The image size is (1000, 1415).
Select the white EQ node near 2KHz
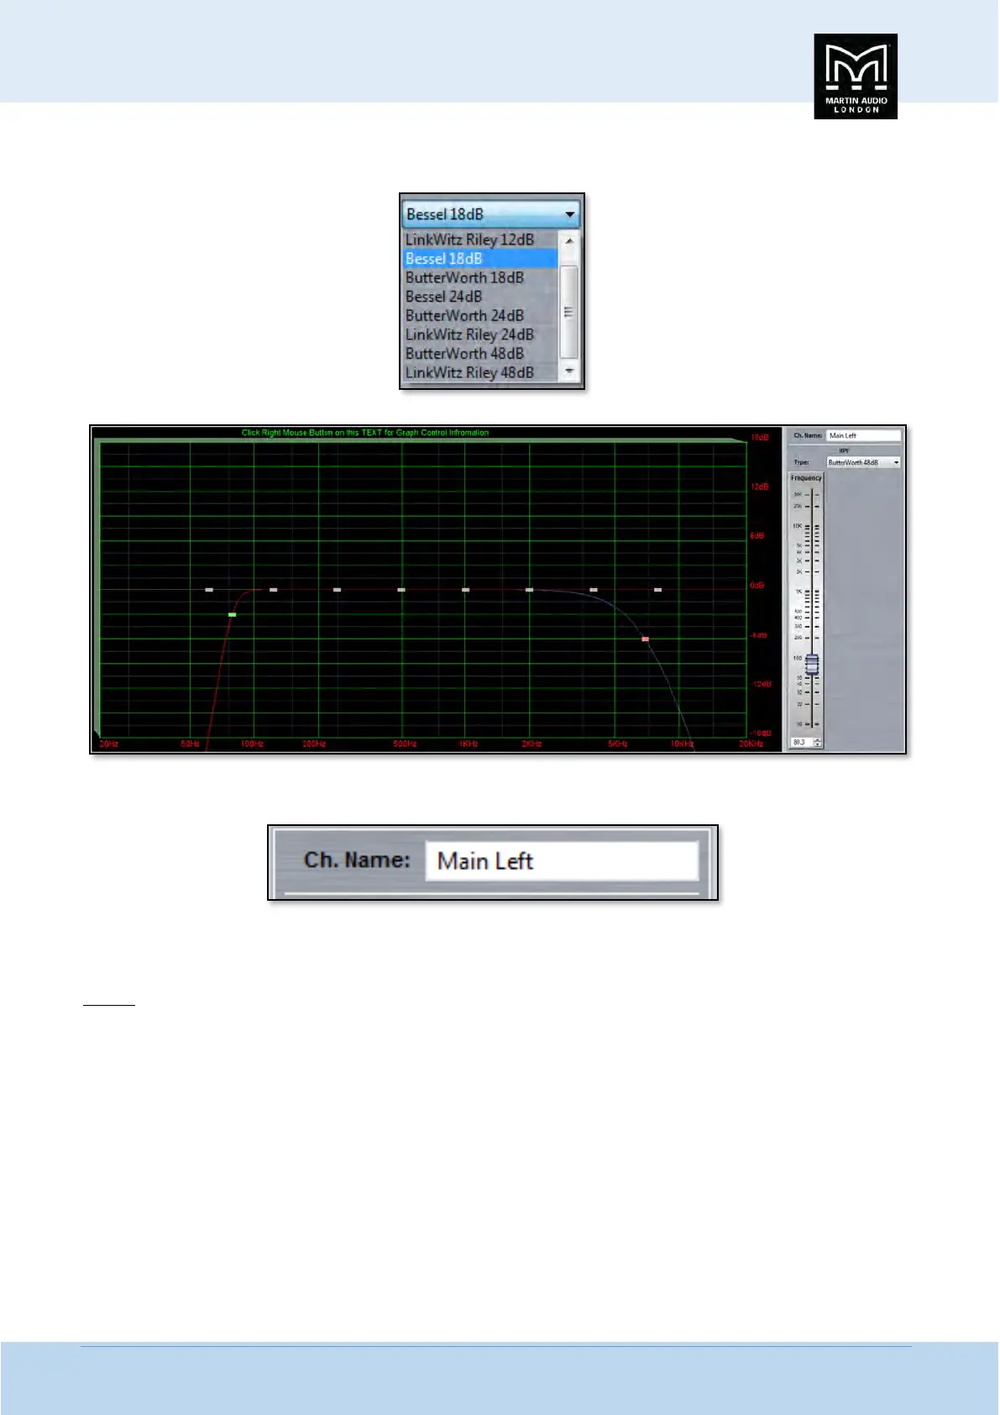tap(529, 590)
